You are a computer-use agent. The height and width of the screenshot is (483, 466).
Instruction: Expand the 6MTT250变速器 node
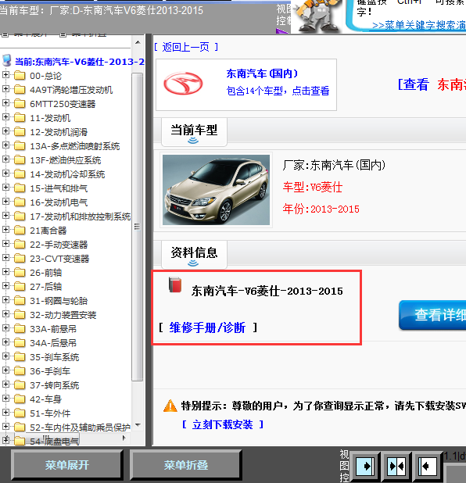point(5,103)
